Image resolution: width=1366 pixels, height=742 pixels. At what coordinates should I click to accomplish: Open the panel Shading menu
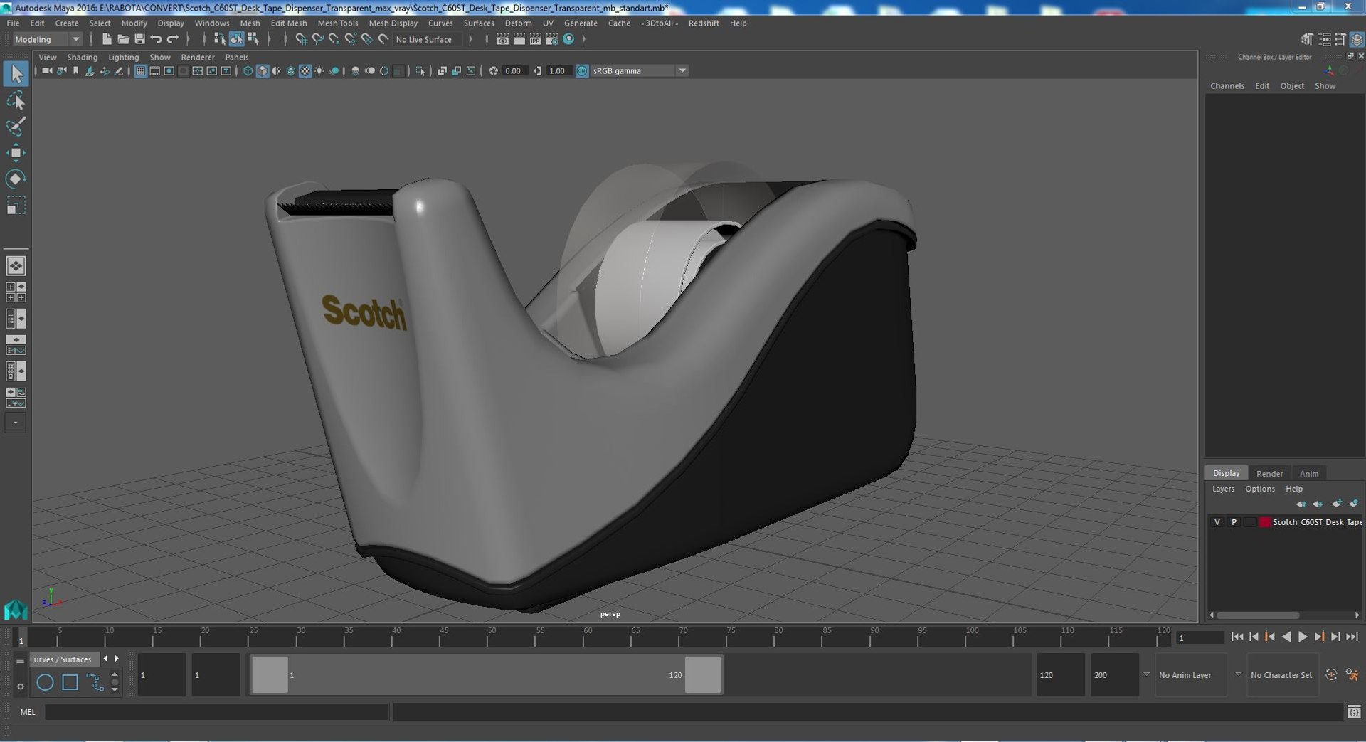[83, 57]
